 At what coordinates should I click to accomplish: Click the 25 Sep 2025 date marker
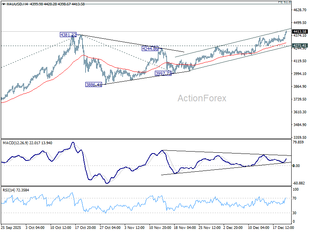[11, 227]
